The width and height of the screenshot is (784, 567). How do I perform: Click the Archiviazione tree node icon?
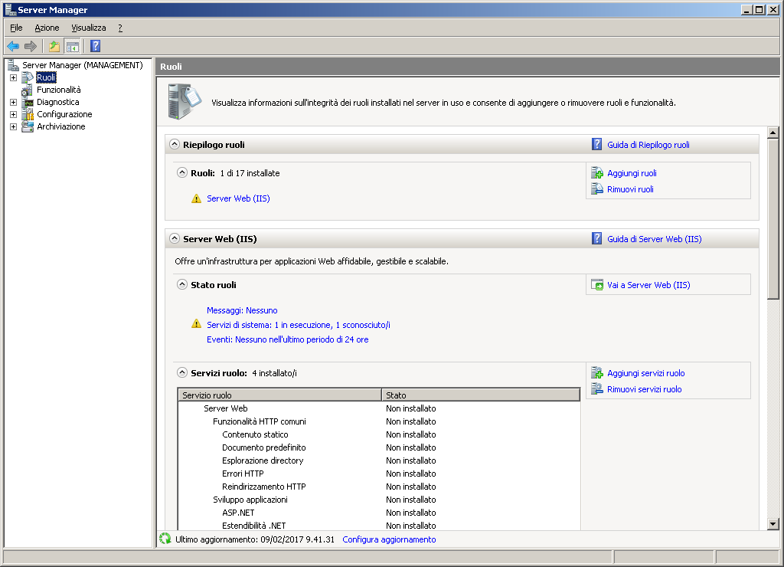pyautogui.click(x=28, y=126)
